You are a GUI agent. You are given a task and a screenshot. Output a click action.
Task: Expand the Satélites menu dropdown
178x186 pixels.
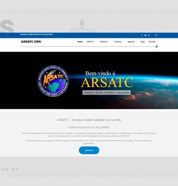point(105,42)
